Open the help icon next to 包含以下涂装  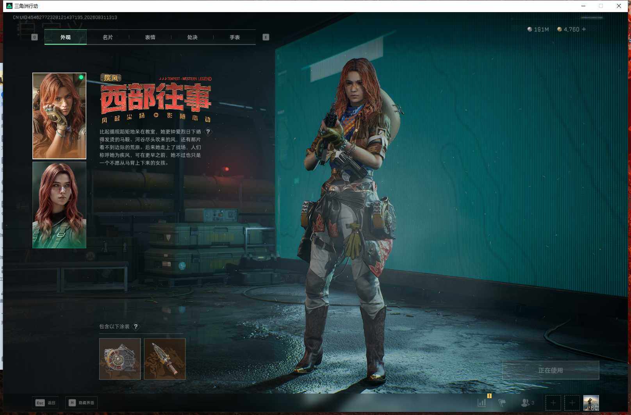136,326
